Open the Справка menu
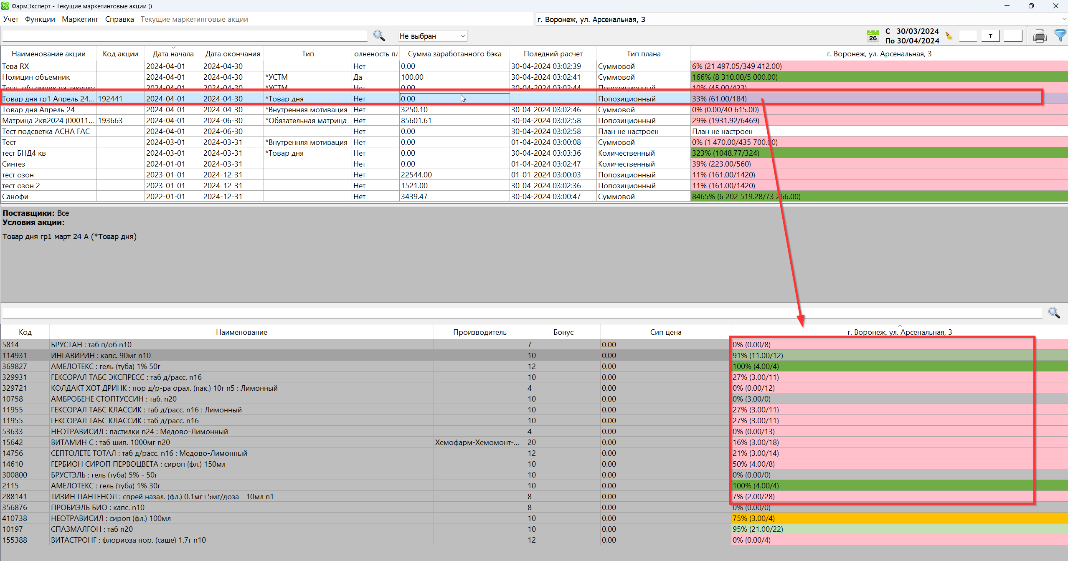 119,19
